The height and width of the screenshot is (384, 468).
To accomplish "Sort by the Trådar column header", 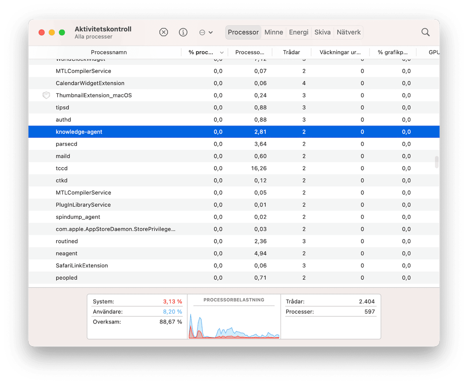I will tap(291, 52).
